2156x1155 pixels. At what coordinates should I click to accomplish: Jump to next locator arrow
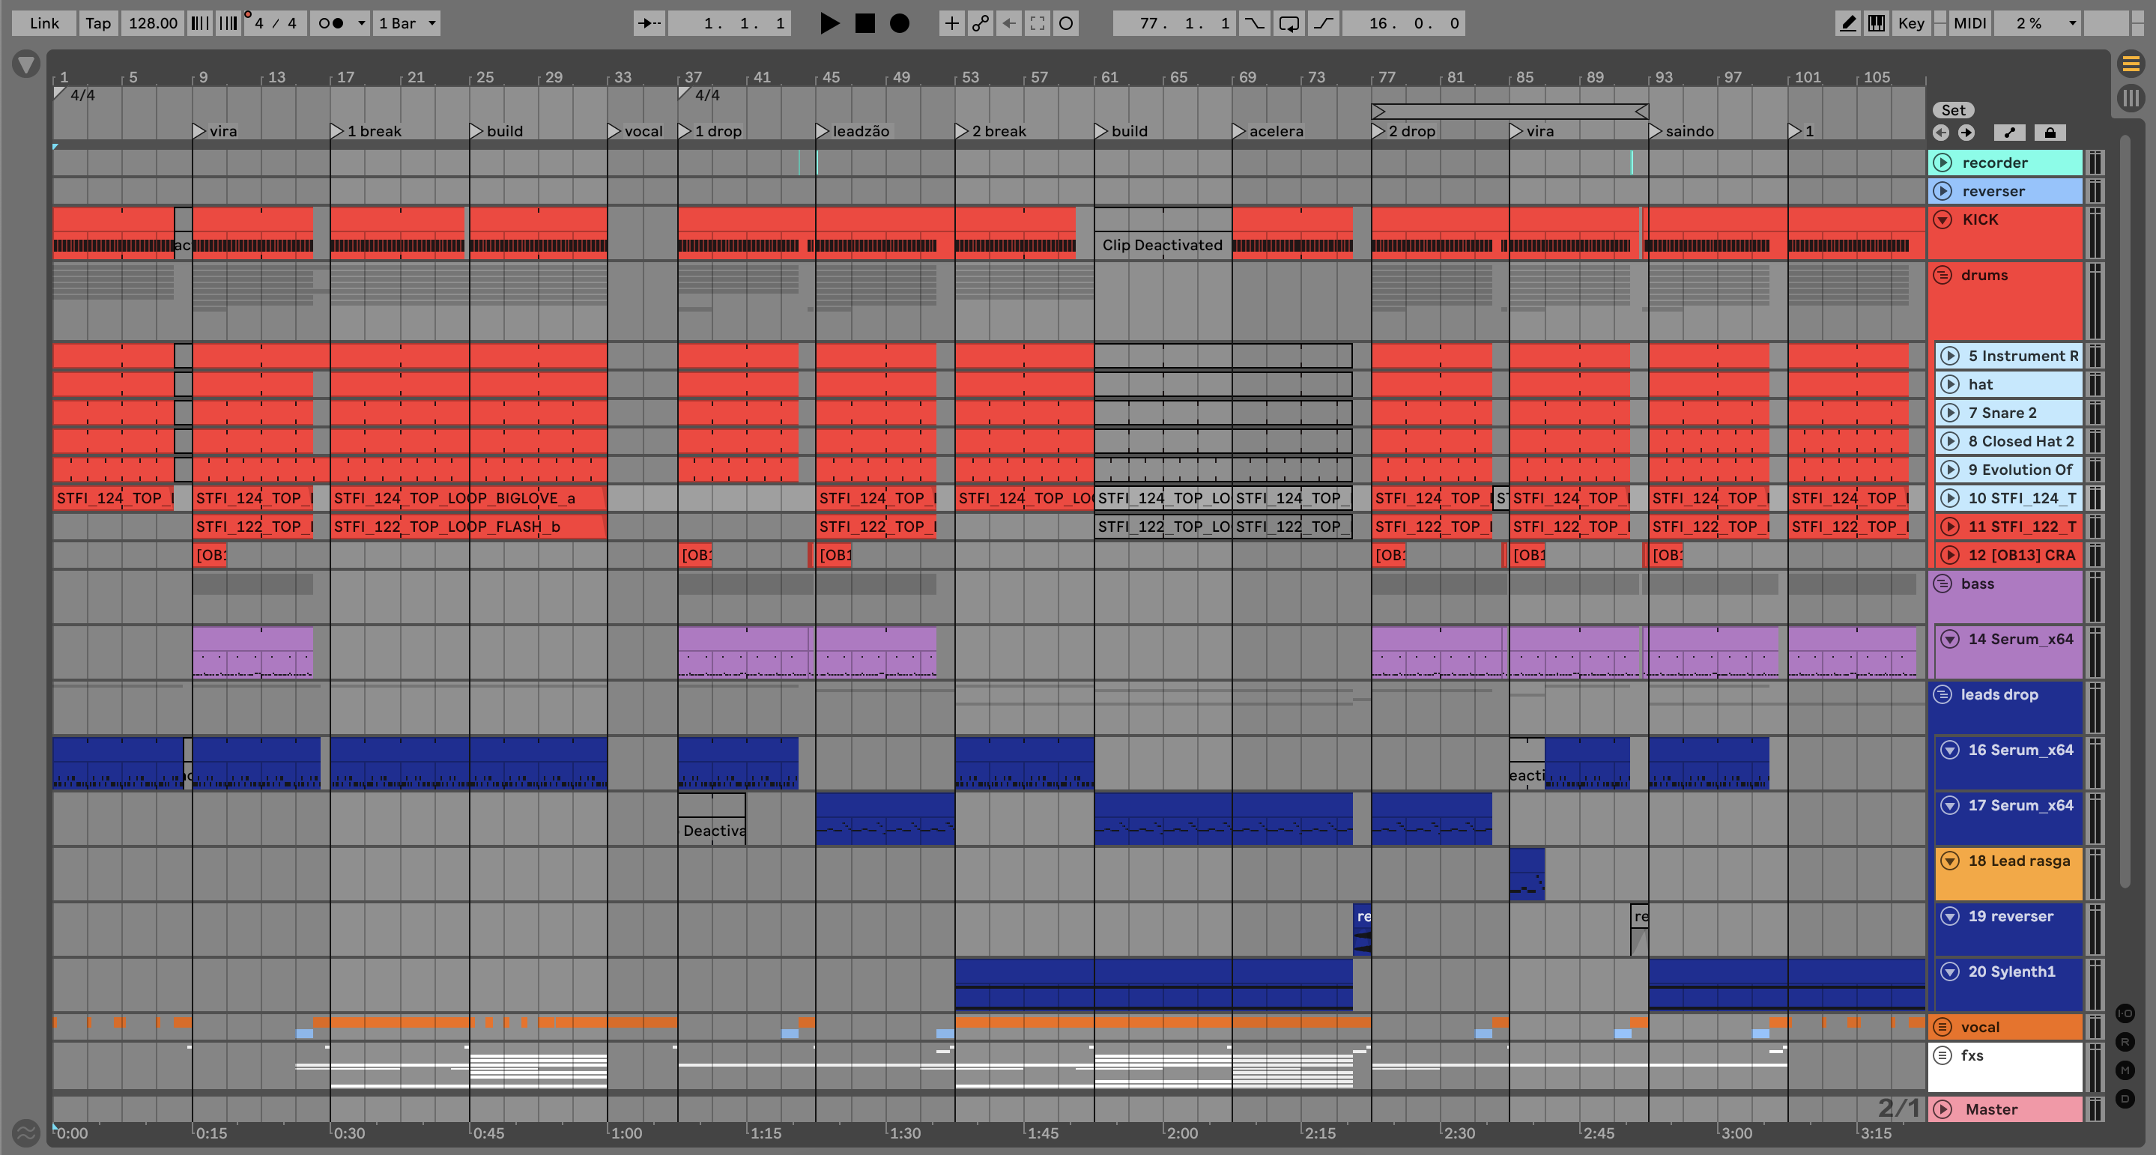coord(1966,133)
